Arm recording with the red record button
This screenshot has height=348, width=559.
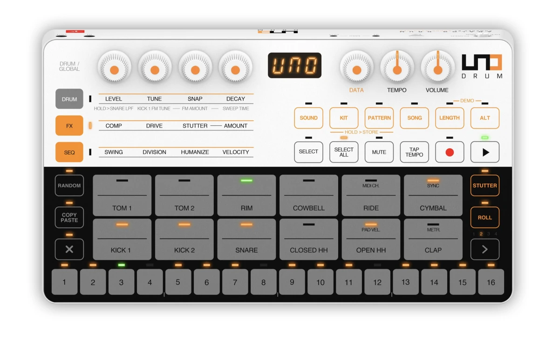[449, 152]
